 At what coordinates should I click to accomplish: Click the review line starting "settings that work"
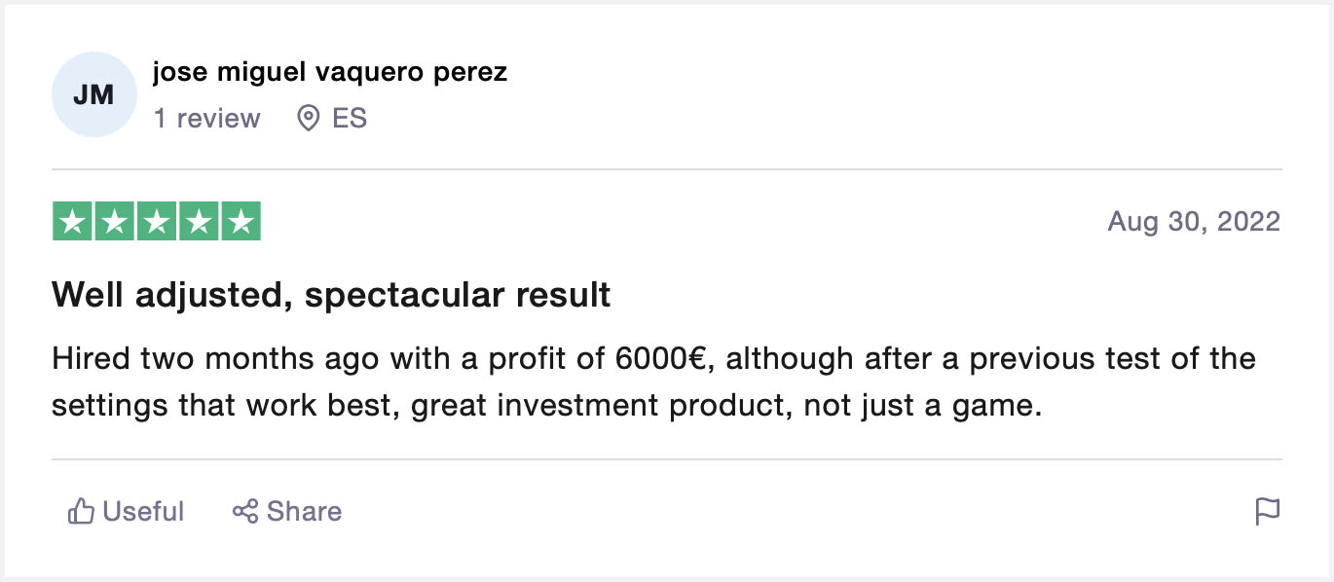[546, 405]
